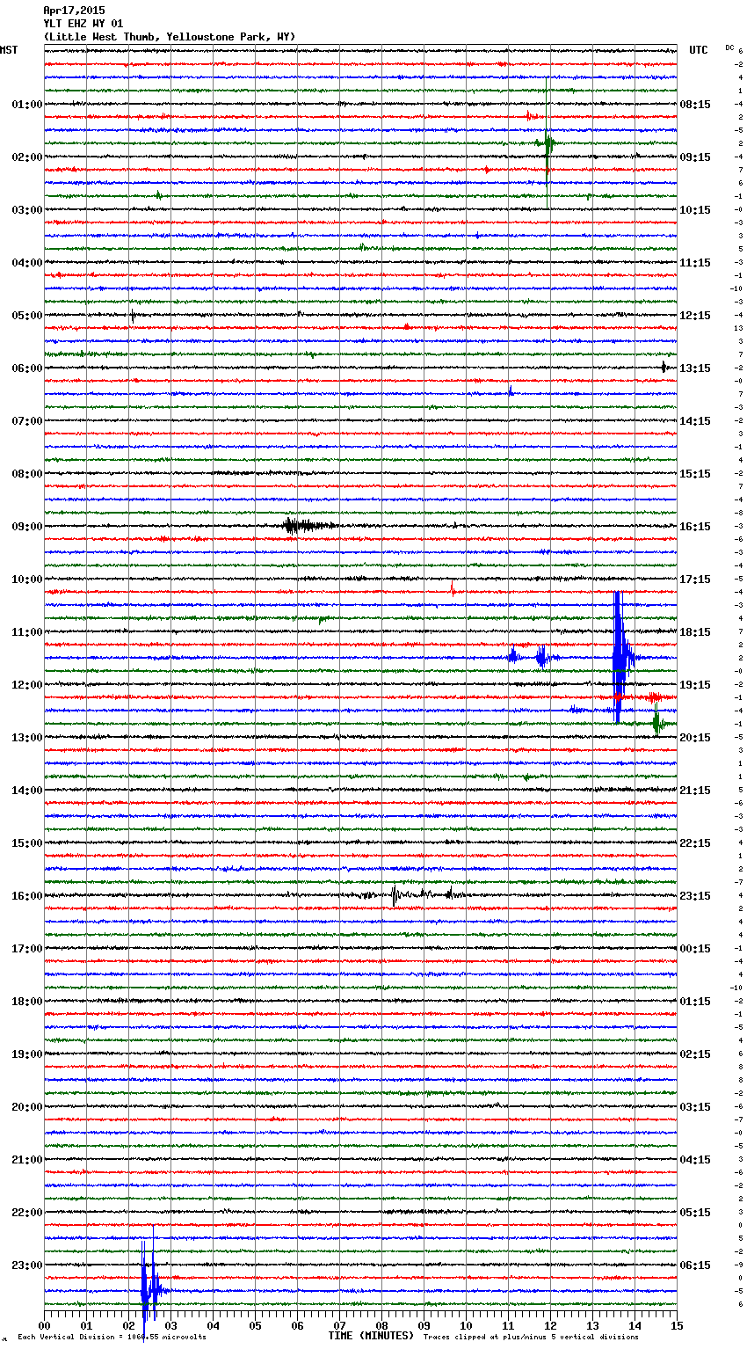Click the 15:15 UTC time label

(695, 474)
